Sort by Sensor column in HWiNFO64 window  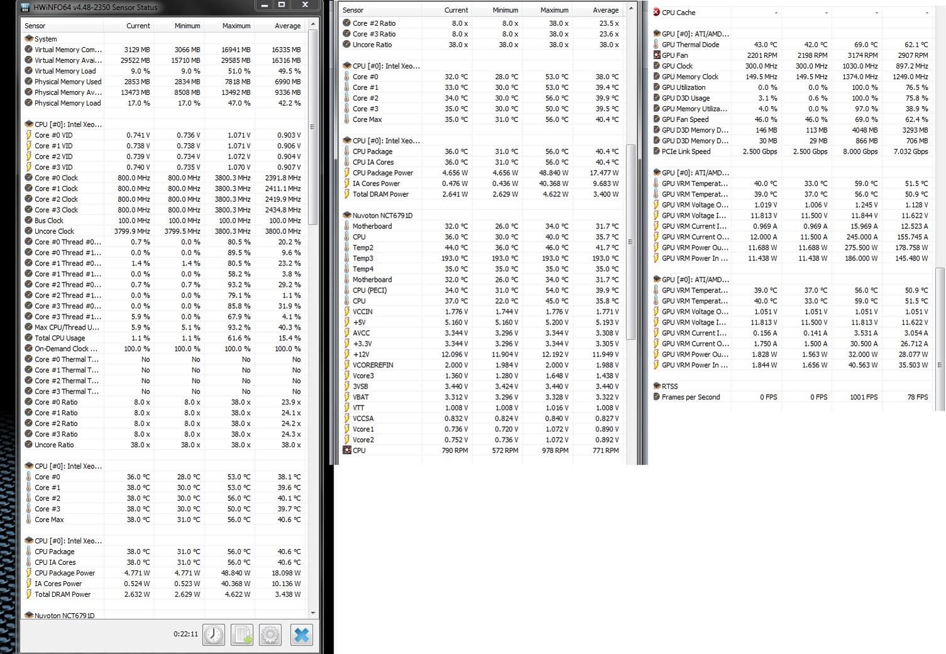click(62, 26)
